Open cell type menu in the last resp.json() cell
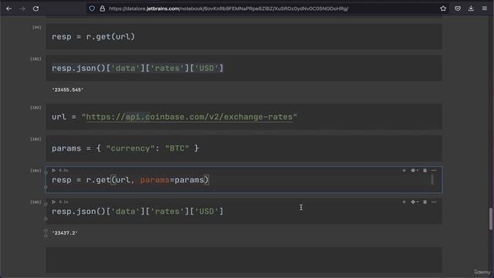Image resolution: width=494 pixels, height=278 pixels. tap(414, 202)
